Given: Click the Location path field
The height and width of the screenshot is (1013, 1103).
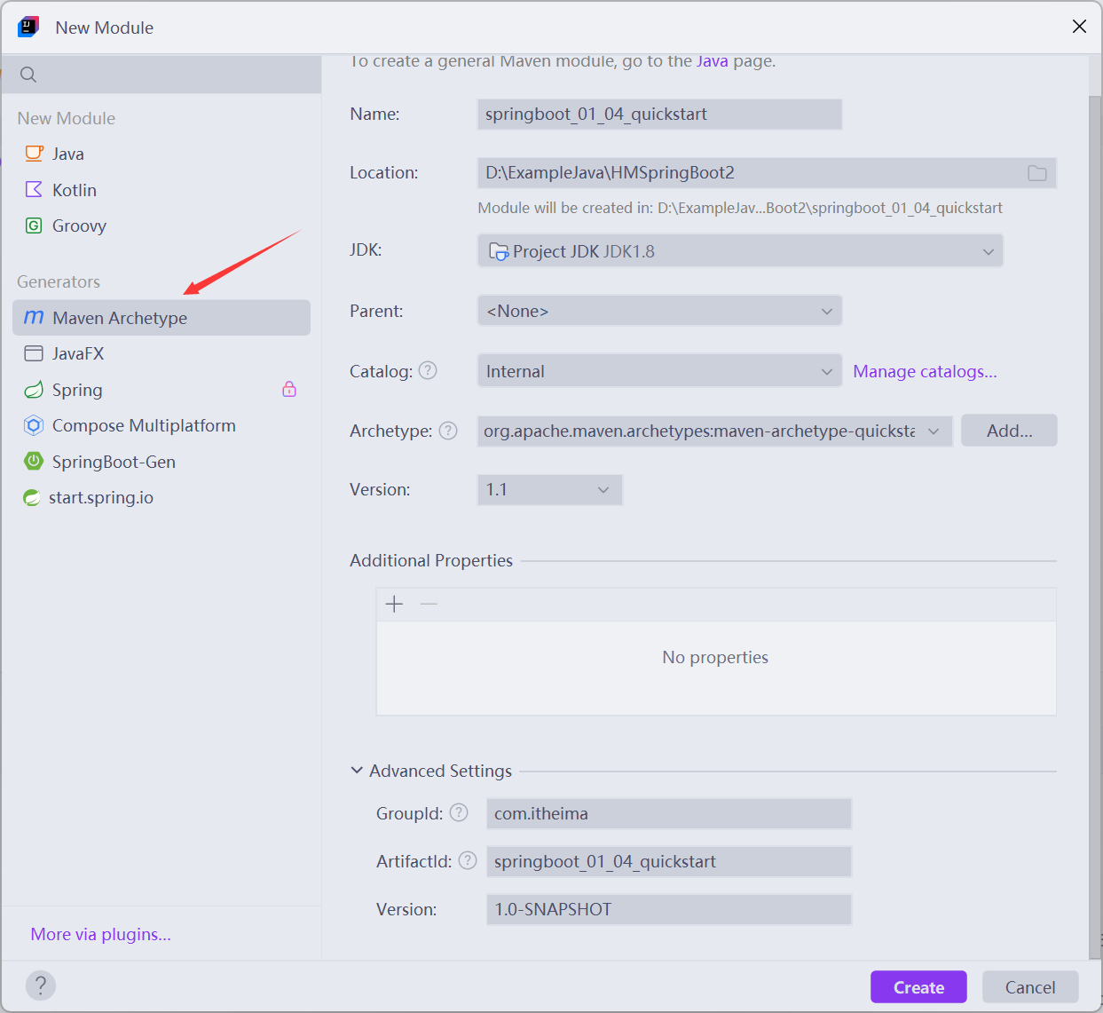Looking at the screenshot, I should point(767,173).
